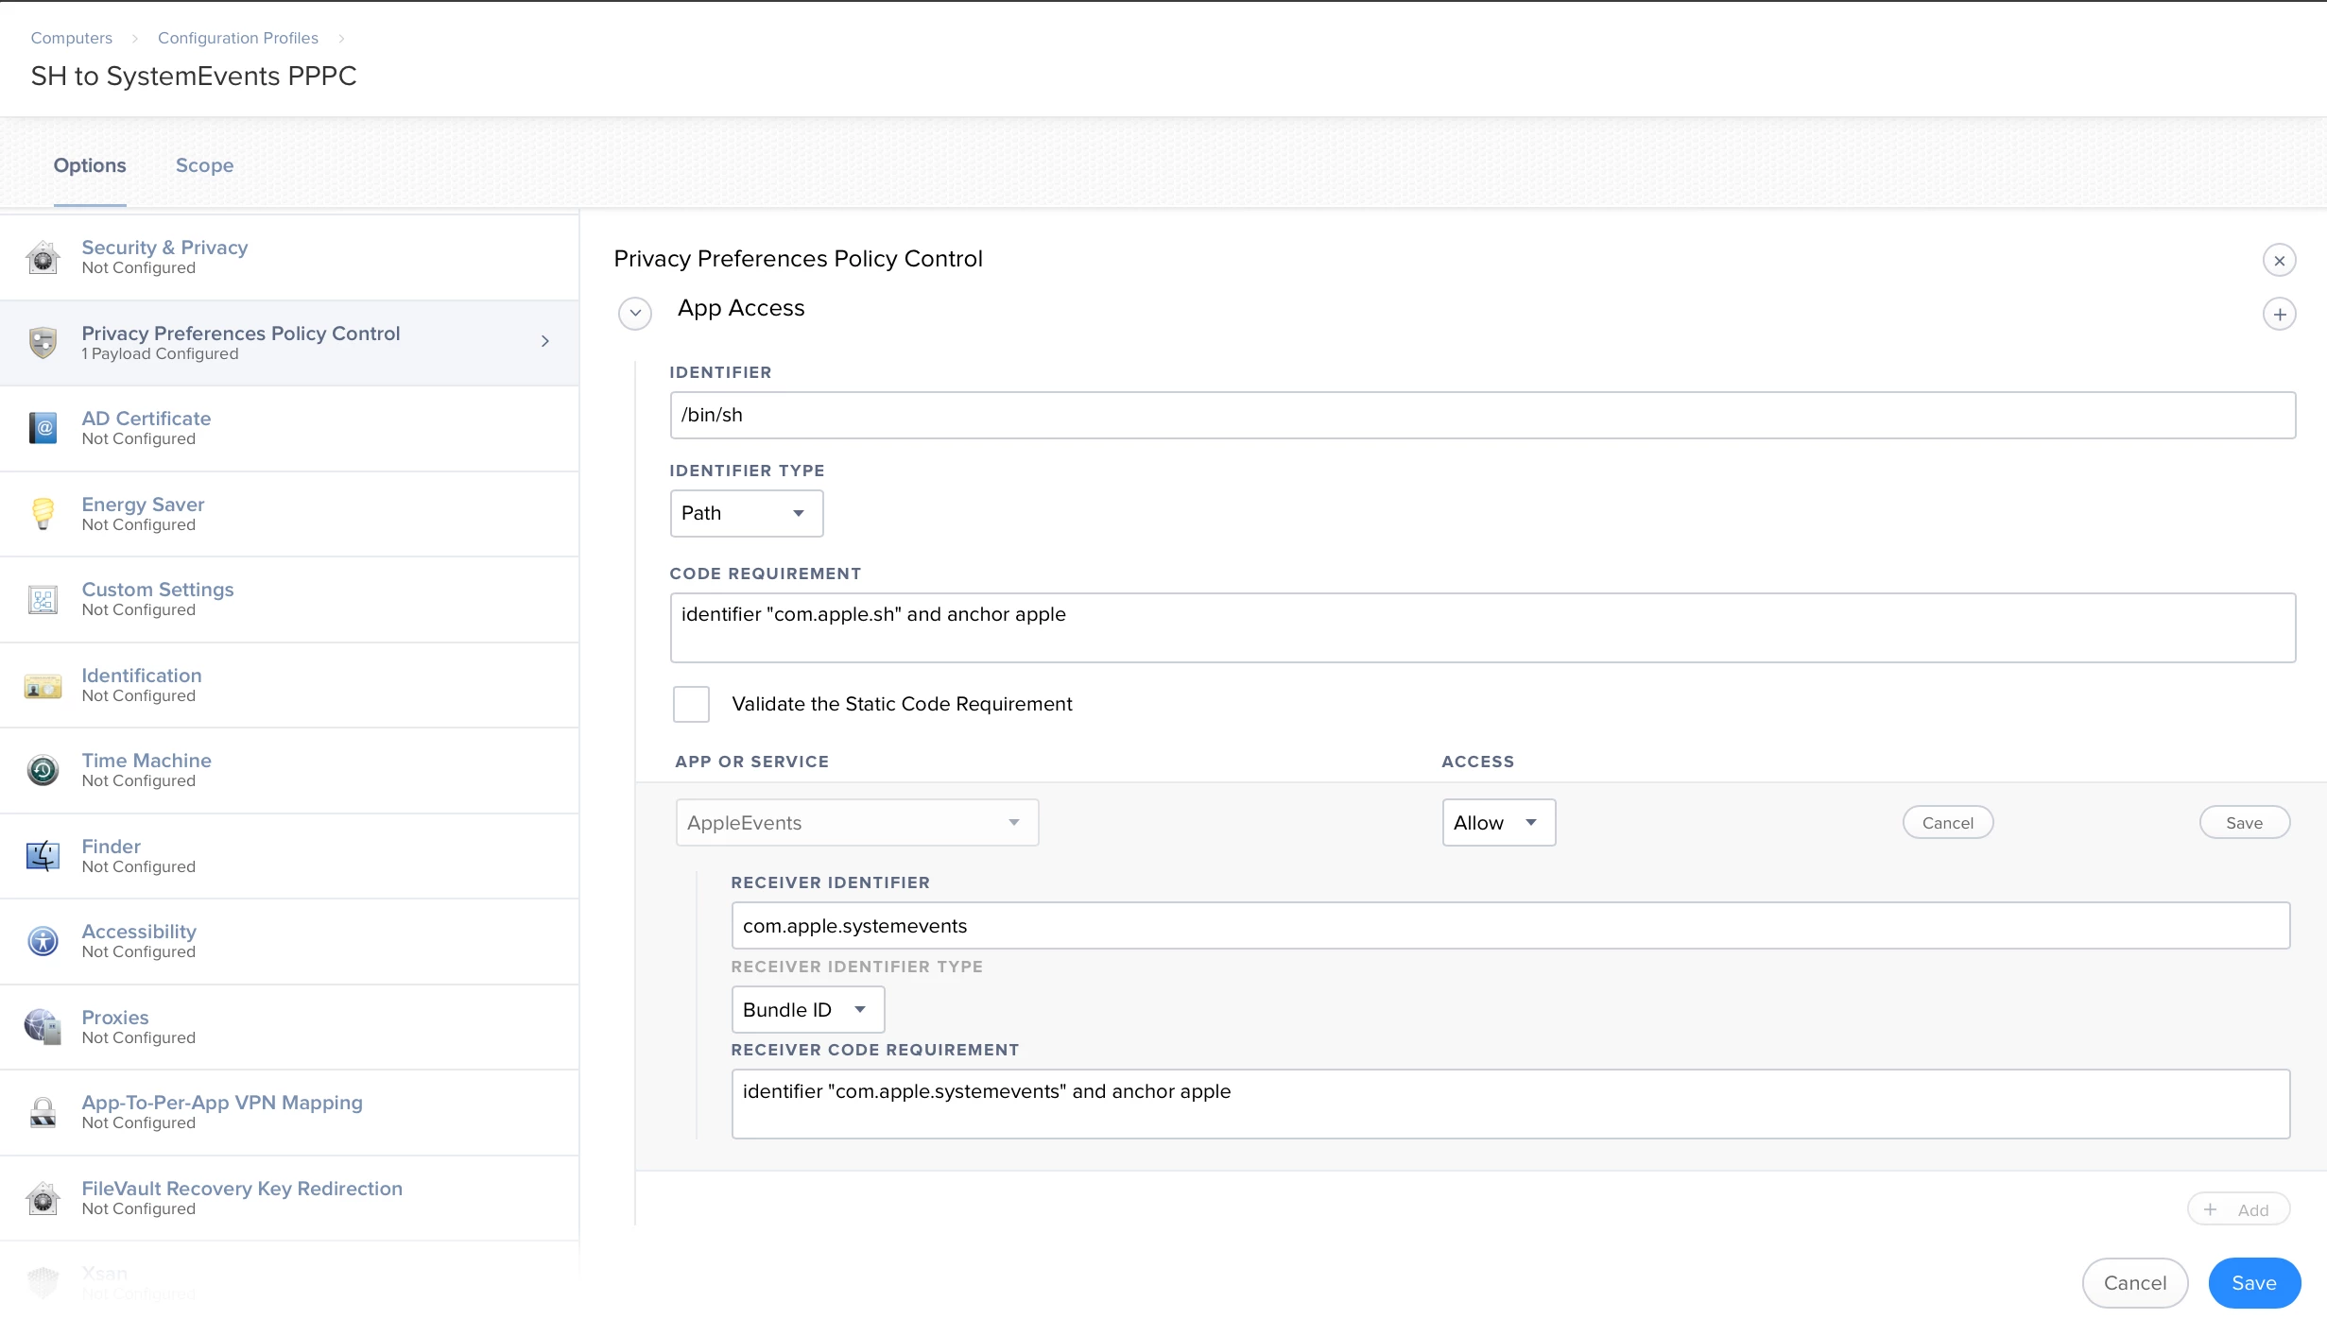2327x1336 pixels.
Task: Click the FileVault Recovery Key Redirection icon
Action: 43,1198
